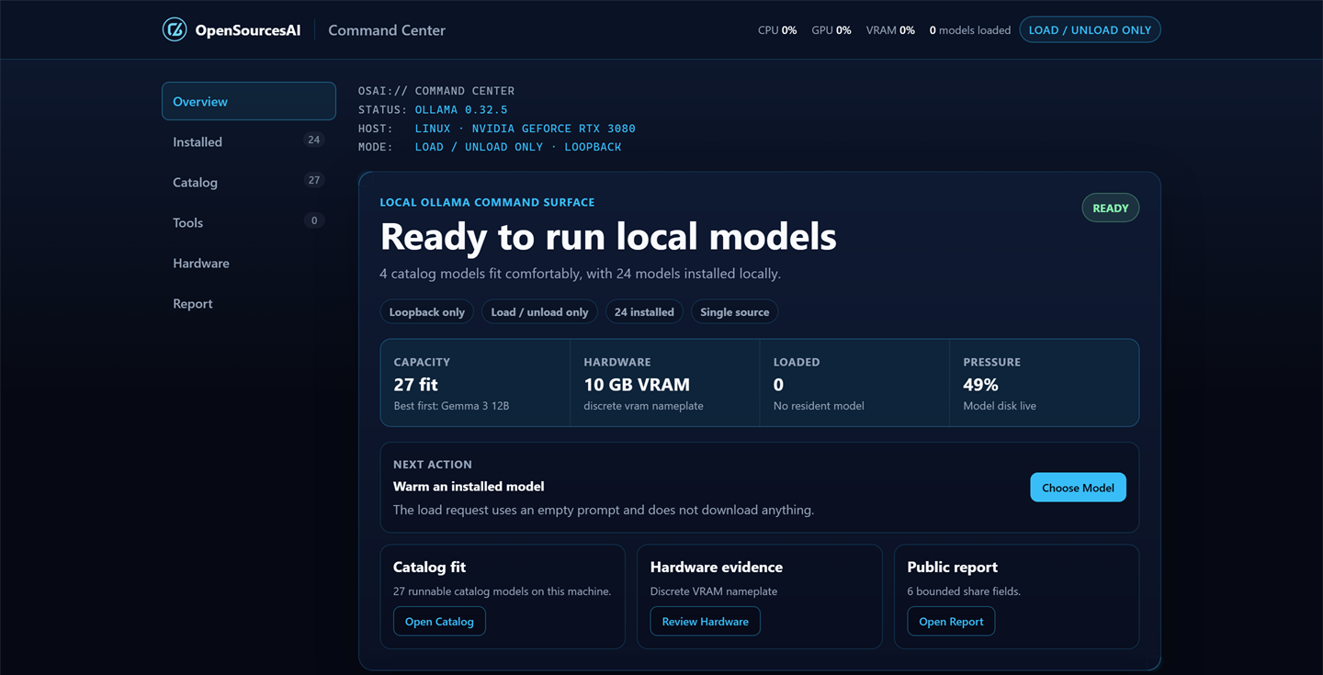
Task: Click the Command Center header title
Action: click(x=387, y=30)
